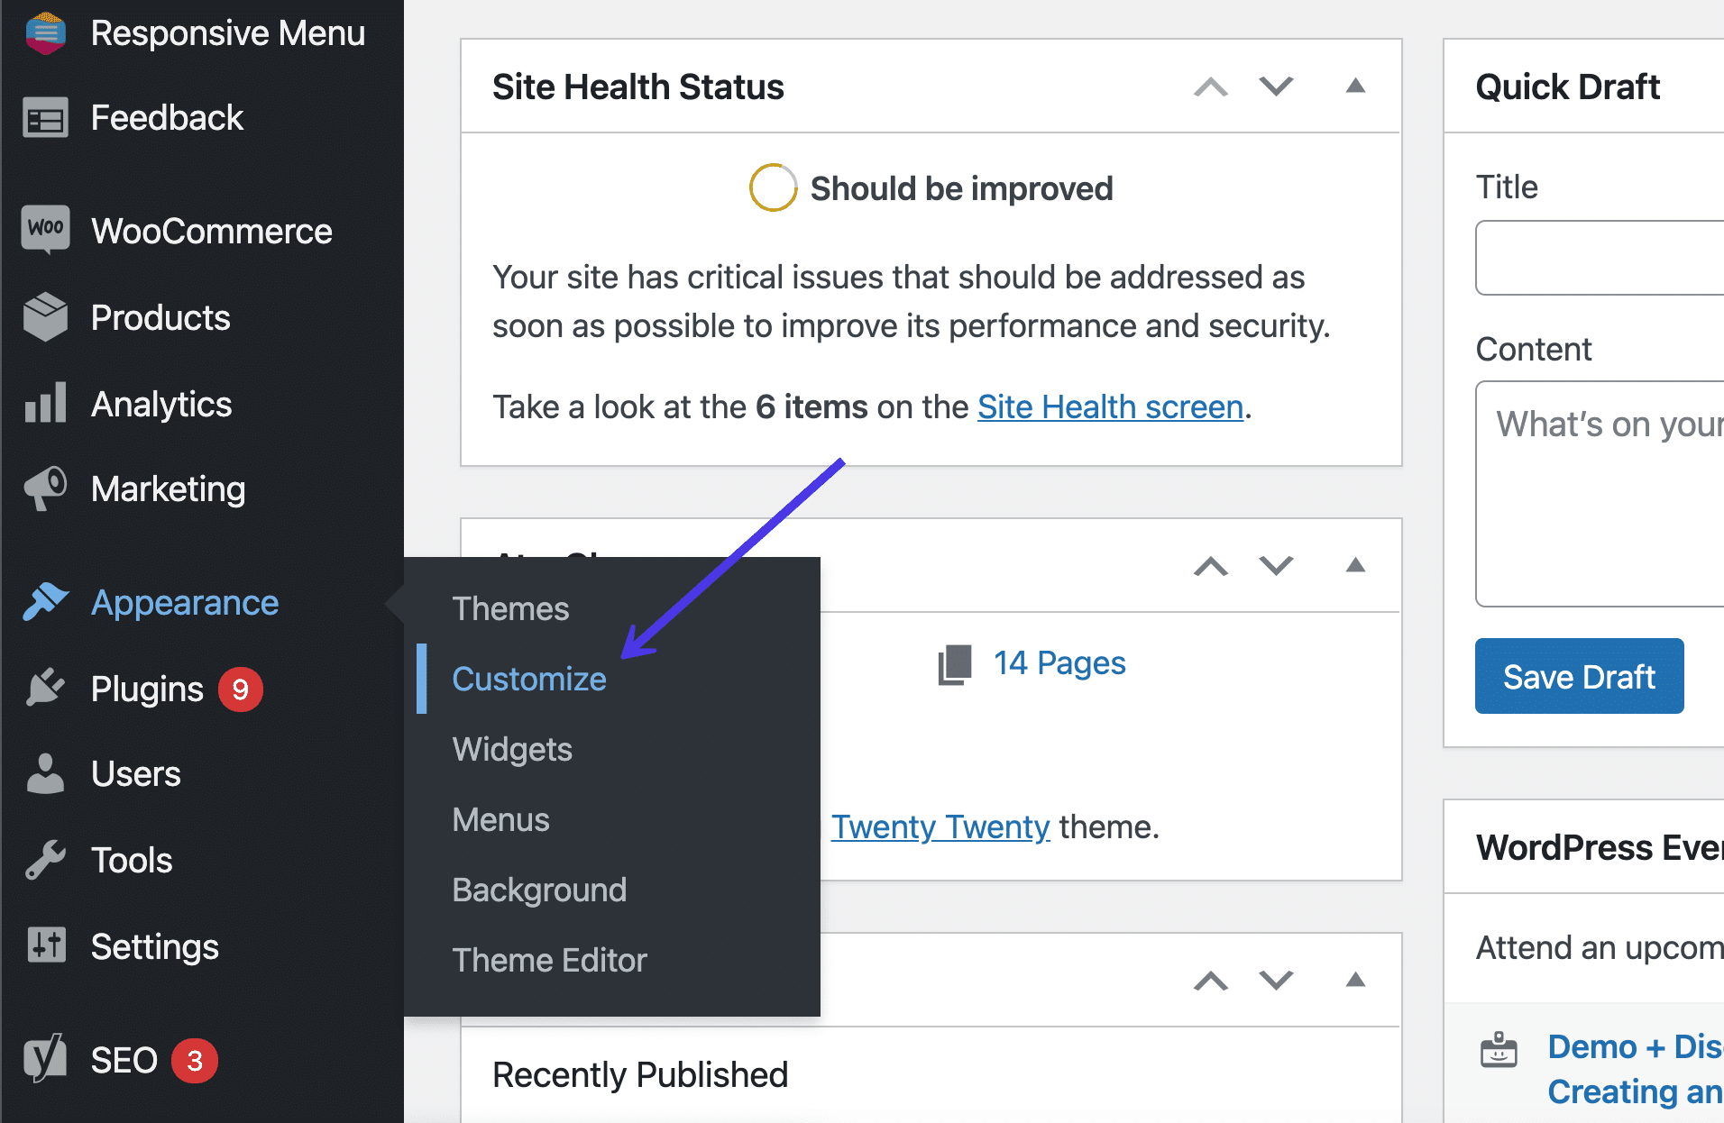Click the Quick Draft Title field

tap(1614, 258)
